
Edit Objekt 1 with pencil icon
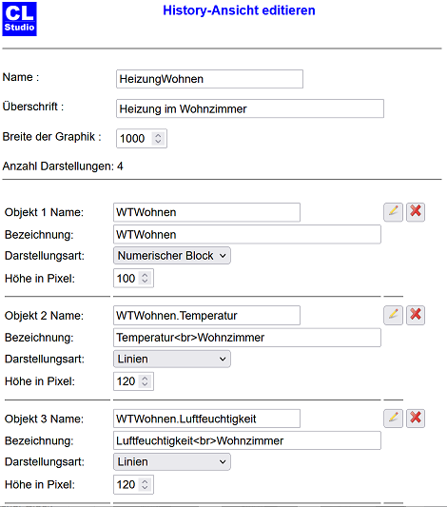pos(393,212)
